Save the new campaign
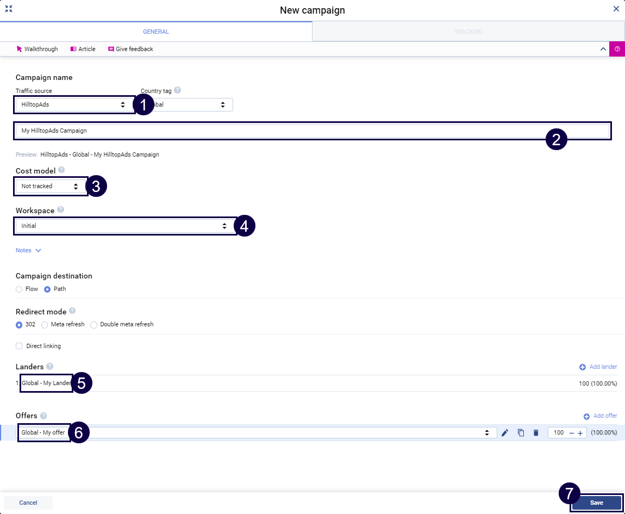The height and width of the screenshot is (514, 625). click(x=596, y=503)
